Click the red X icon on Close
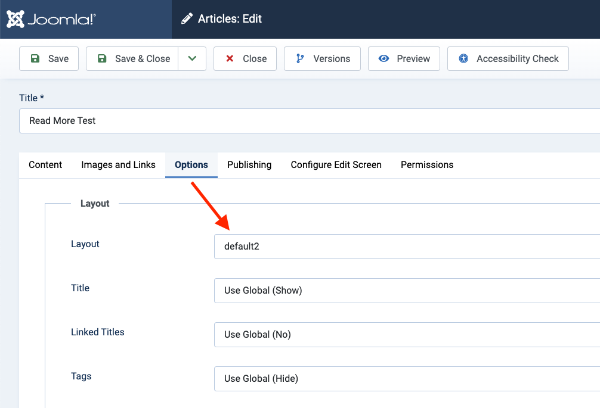Viewport: 600px width, 408px height. click(x=230, y=58)
